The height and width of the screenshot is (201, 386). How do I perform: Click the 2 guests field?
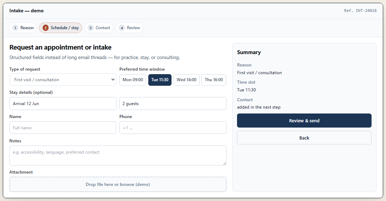[173, 103]
